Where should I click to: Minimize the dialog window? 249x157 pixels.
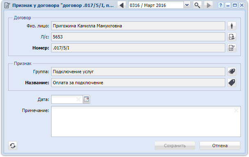pos(228,5)
